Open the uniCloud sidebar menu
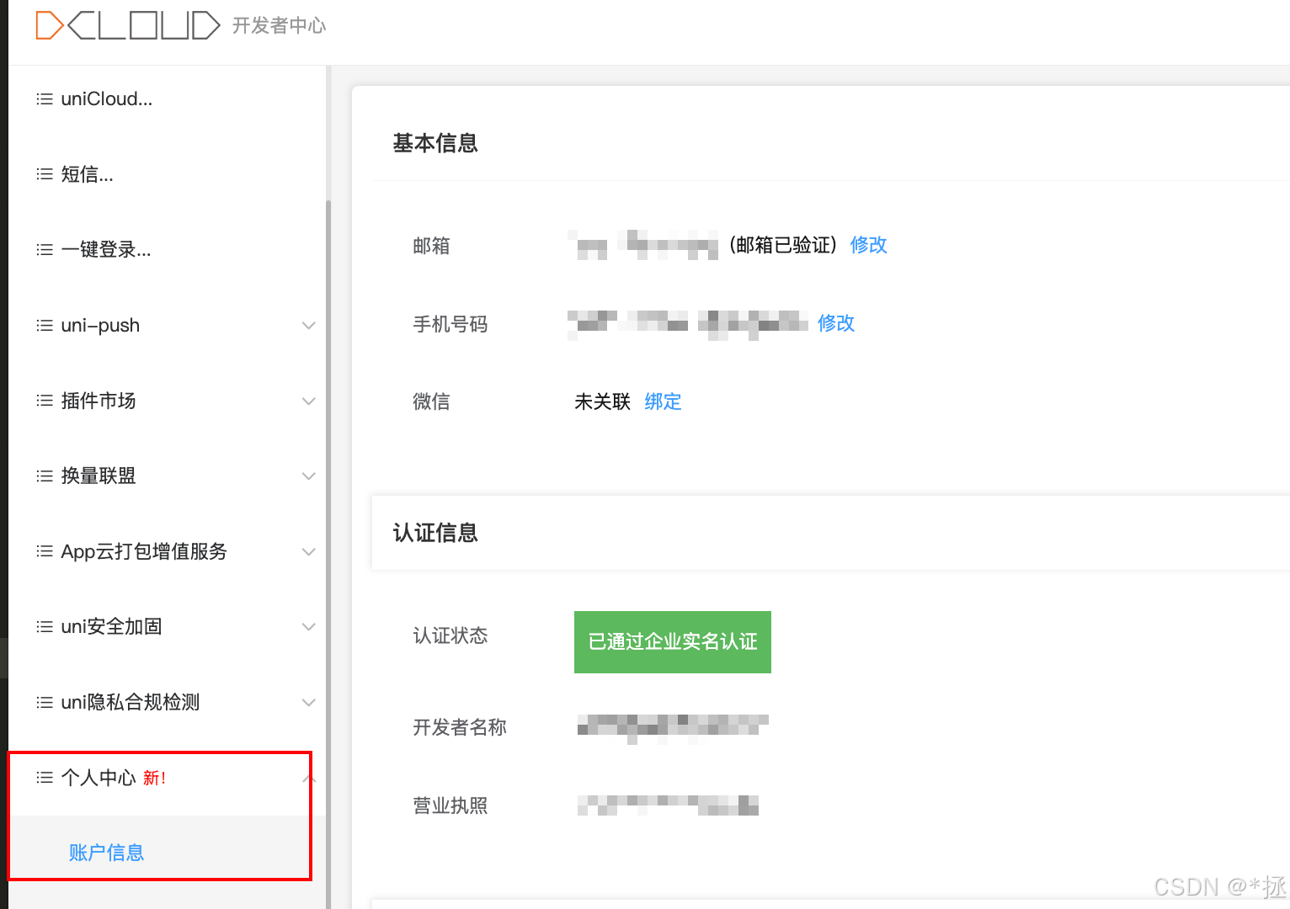The image size is (1290, 909). click(107, 99)
